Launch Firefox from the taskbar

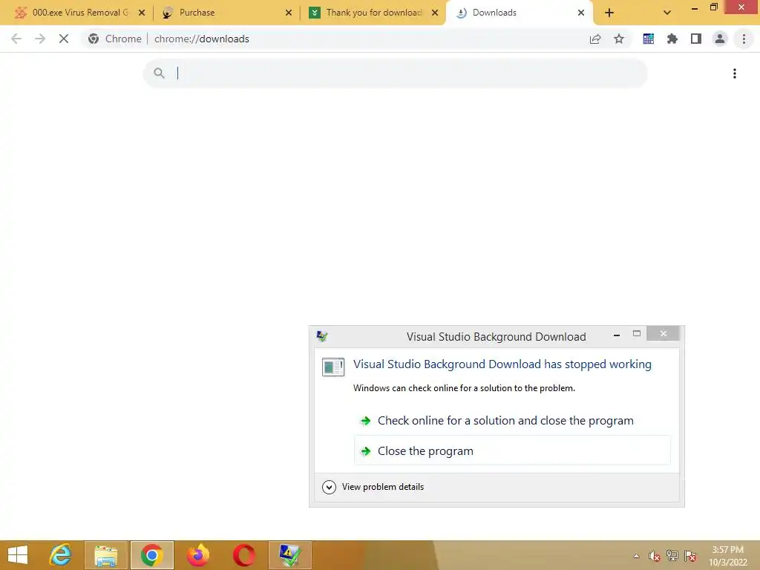click(197, 555)
